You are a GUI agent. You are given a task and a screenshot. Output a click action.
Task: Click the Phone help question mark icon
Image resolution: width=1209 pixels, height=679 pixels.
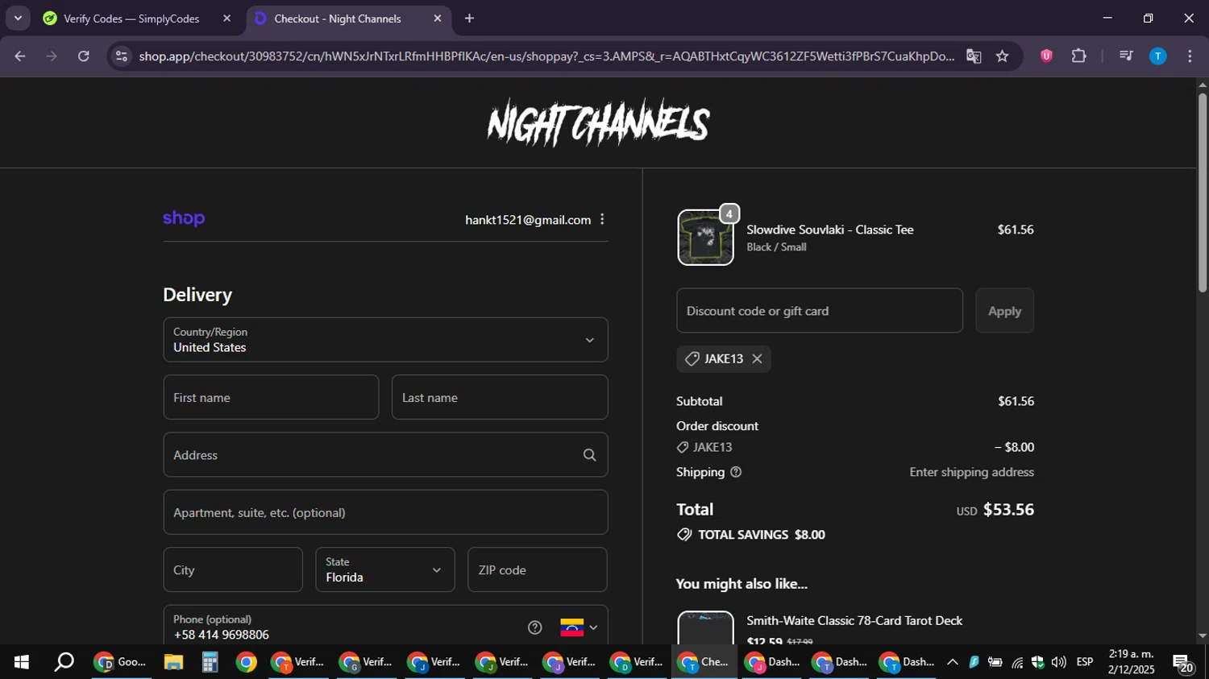[534, 627]
